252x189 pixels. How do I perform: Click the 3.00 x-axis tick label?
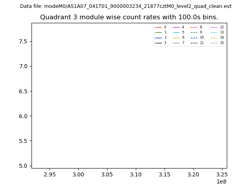tap(78, 174)
